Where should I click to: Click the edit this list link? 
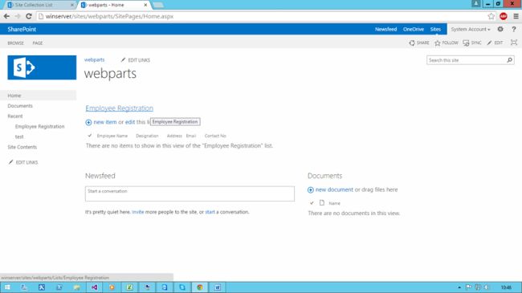130,122
